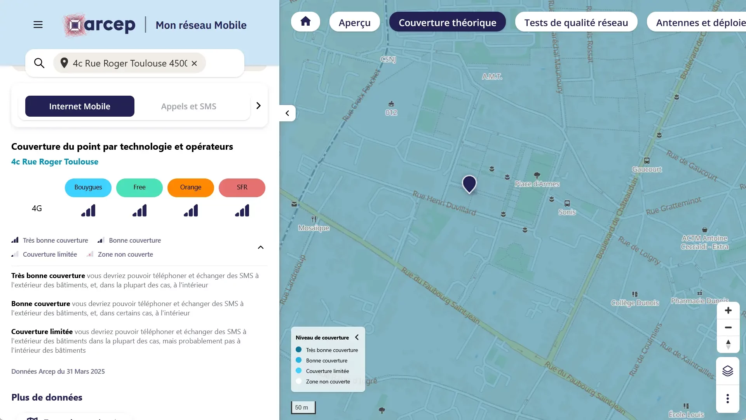Open Antennes et déploiement tab
The width and height of the screenshot is (746, 420).
[x=696, y=22]
